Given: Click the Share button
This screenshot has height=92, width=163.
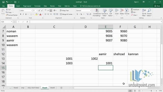Looking at the screenshot, I should [x=157, y=6].
